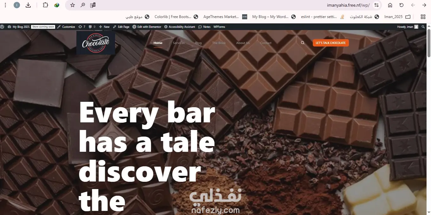Open the admin bar search magnifier

[423, 27]
